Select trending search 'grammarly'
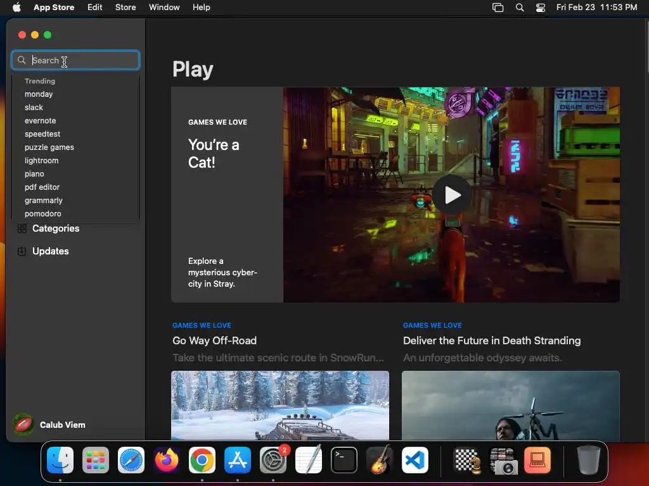649x486 pixels. click(44, 201)
